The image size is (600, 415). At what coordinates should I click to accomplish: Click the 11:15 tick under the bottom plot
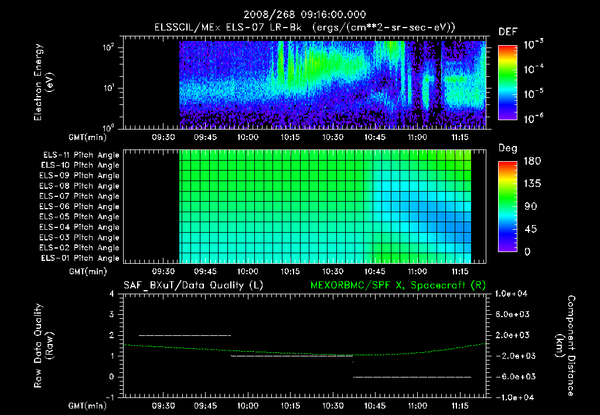[460, 406]
